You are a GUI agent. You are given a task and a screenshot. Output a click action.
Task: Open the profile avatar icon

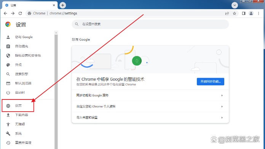251,13
